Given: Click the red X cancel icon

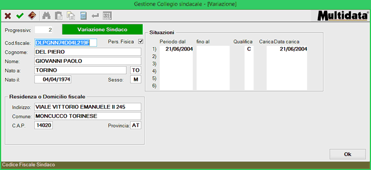Looking at the screenshot, I should (x=8, y=16).
